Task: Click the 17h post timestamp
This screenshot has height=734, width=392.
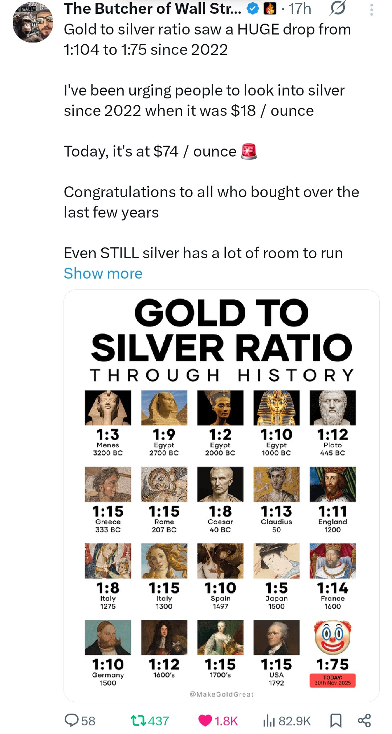Action: coord(300,9)
